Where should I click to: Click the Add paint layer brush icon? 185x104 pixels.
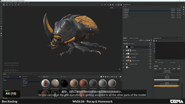click(143, 40)
